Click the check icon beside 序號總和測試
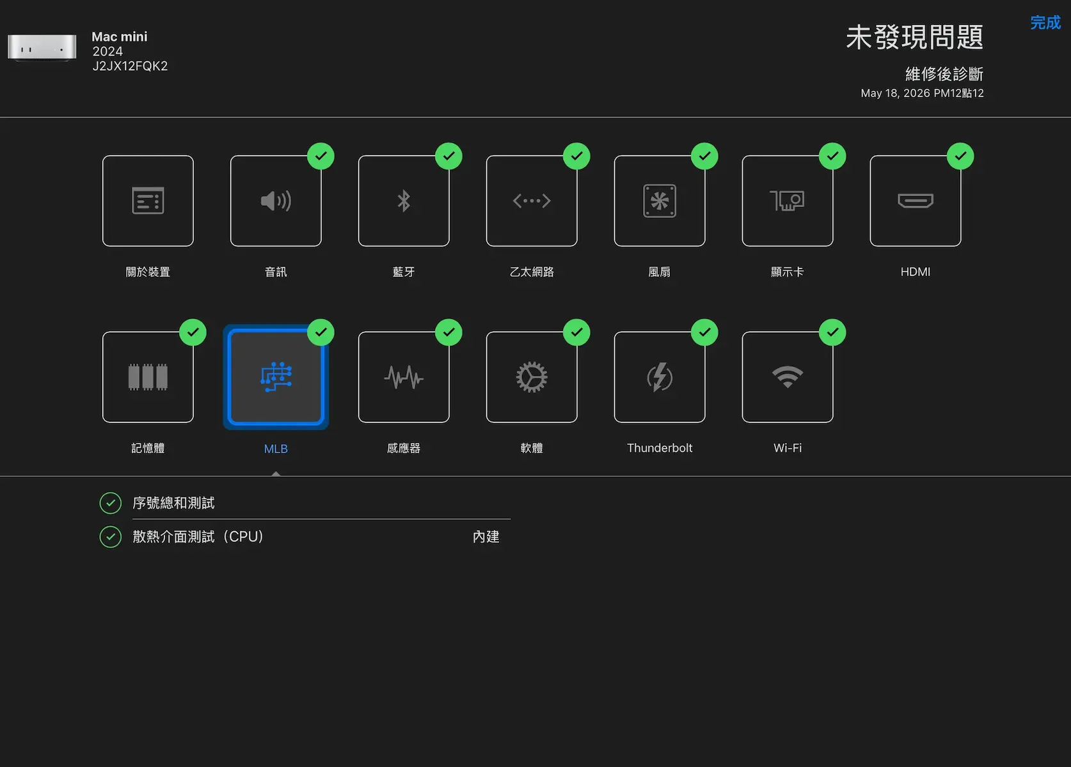 point(111,503)
